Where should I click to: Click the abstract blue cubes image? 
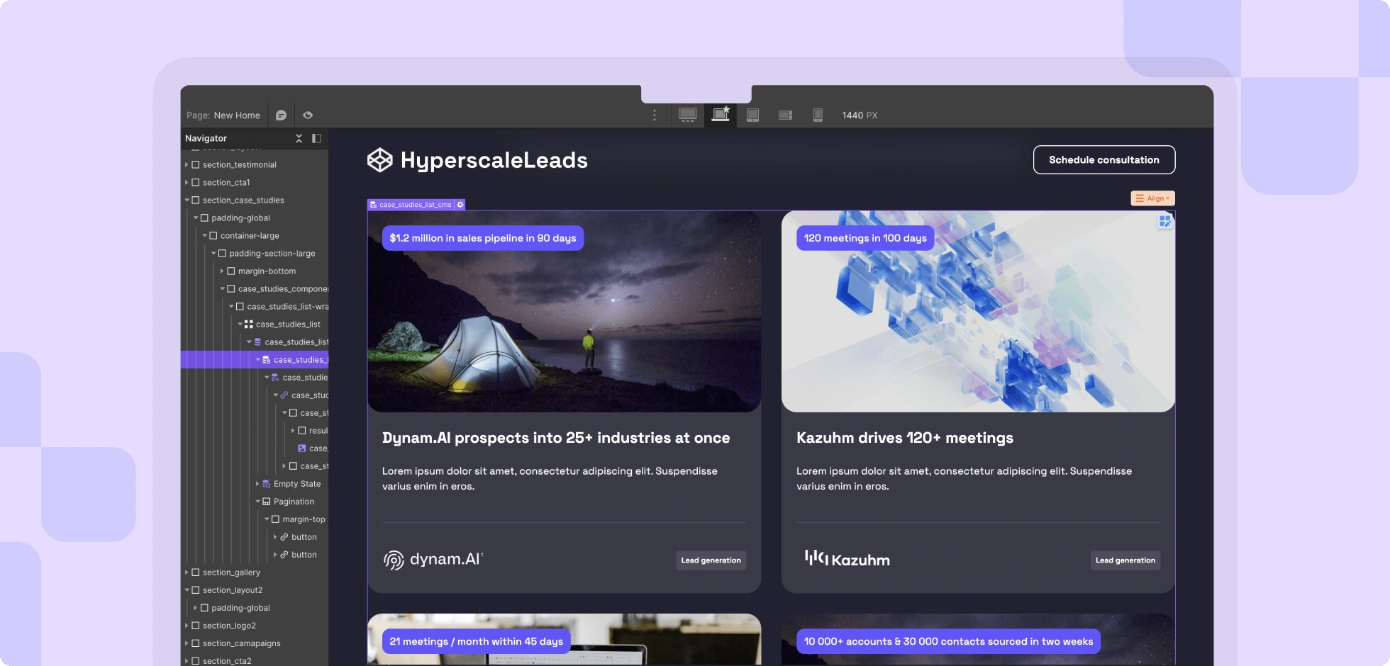point(978,312)
